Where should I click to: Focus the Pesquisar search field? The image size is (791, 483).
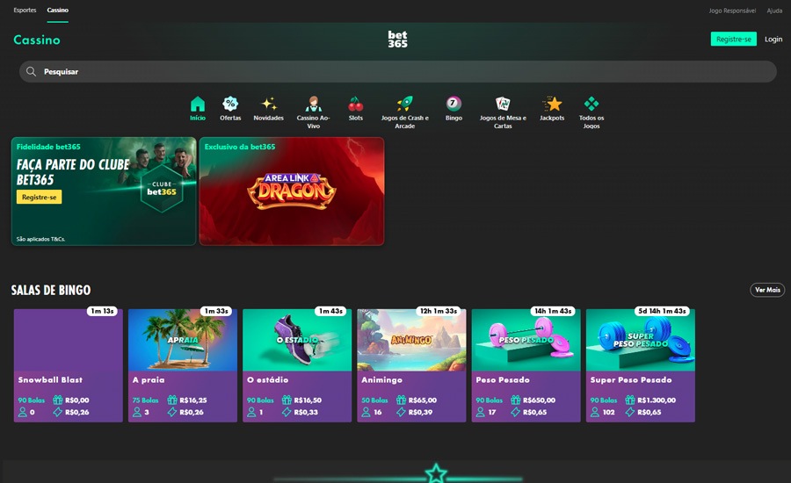pos(397,72)
